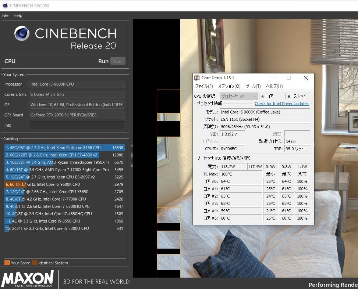This screenshot has height=289, width=358.
Task: Select the Ryzen 7 1700X ranking row
Action: [65, 170]
